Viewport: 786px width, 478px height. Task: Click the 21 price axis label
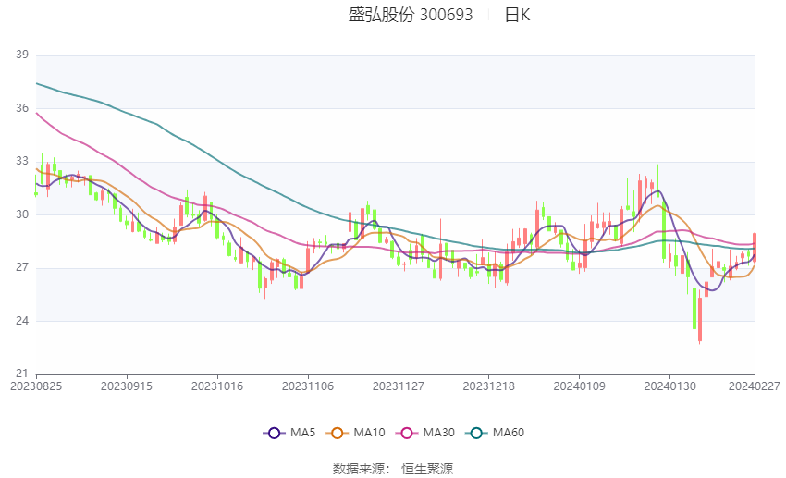click(22, 374)
